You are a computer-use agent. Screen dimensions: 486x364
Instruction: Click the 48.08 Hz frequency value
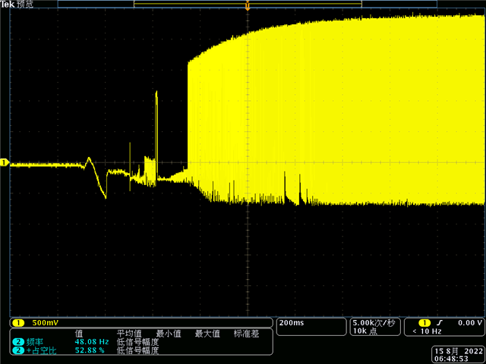tap(92, 342)
